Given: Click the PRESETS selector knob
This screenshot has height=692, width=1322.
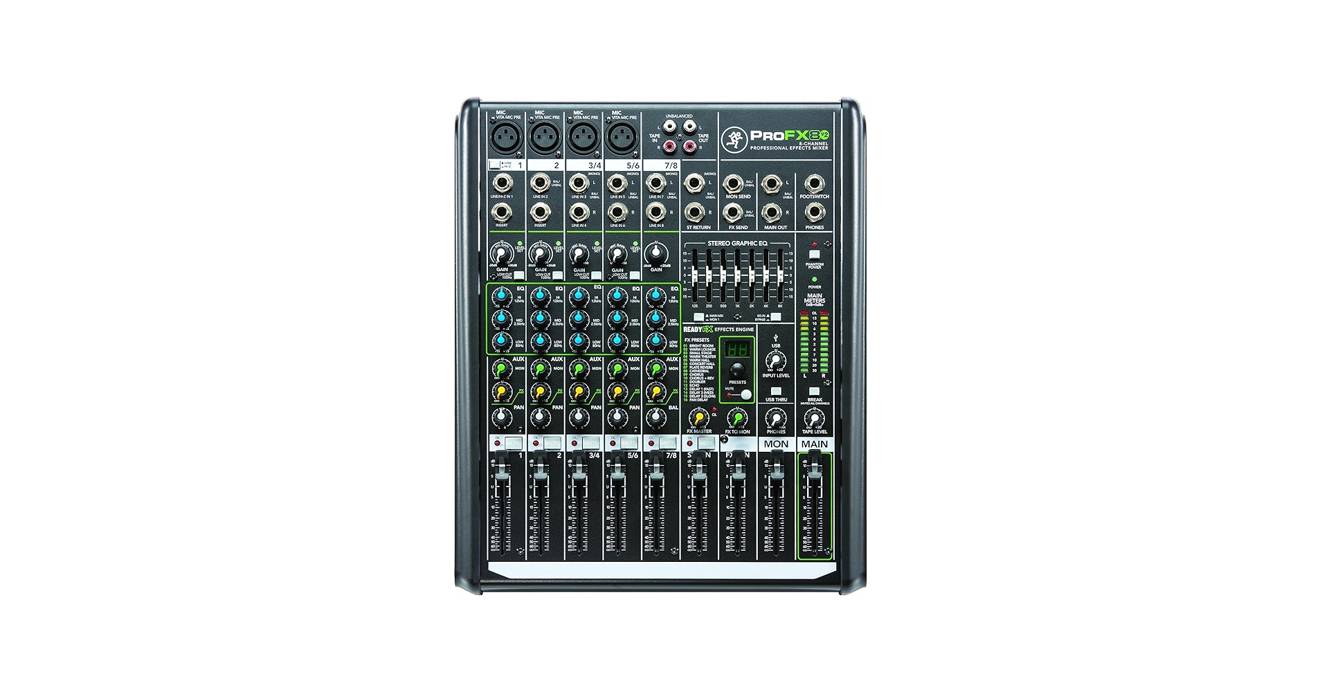Looking at the screenshot, I should 737,370.
